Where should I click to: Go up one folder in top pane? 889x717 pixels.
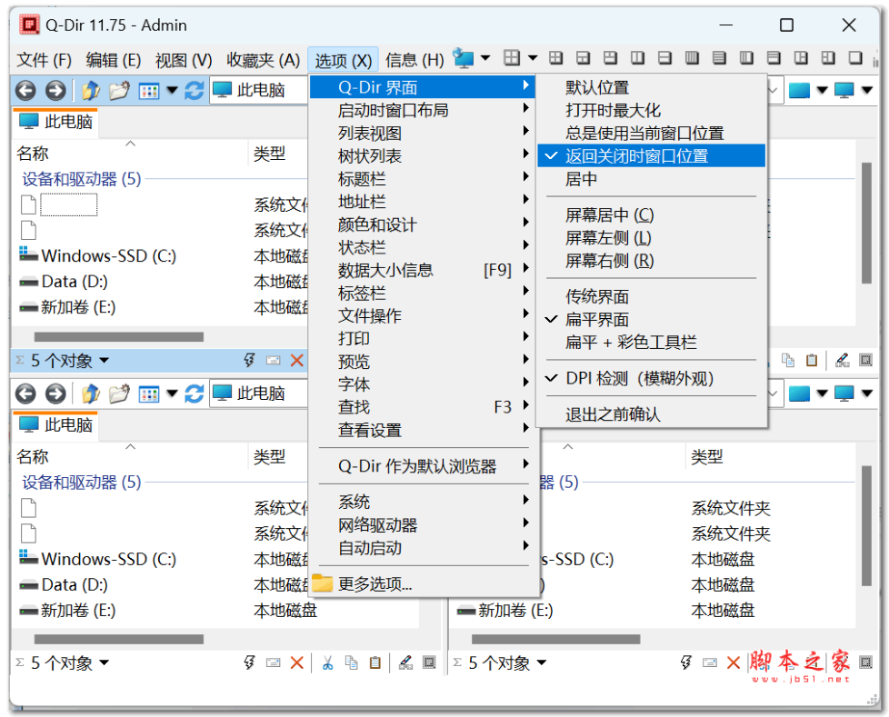click(x=91, y=90)
